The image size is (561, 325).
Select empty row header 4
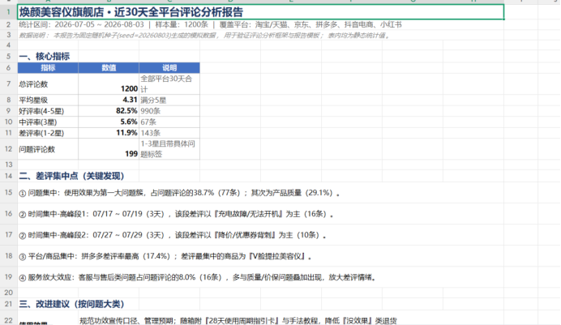pyautogui.click(x=9, y=45)
